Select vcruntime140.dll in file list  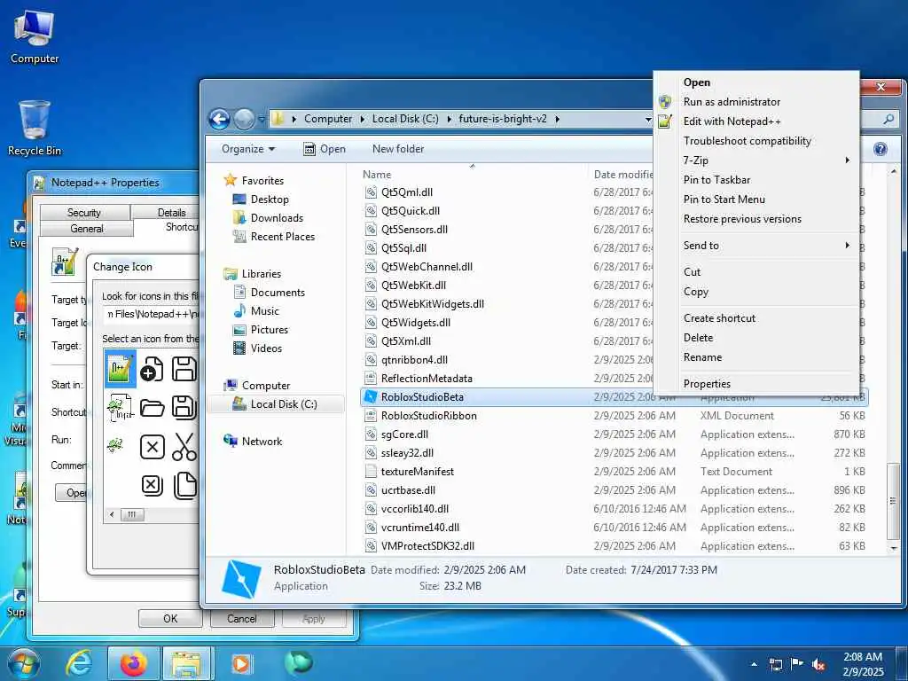point(419,528)
